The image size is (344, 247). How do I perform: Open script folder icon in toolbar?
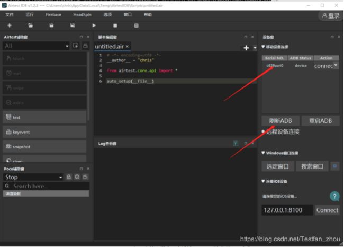click(31, 25)
